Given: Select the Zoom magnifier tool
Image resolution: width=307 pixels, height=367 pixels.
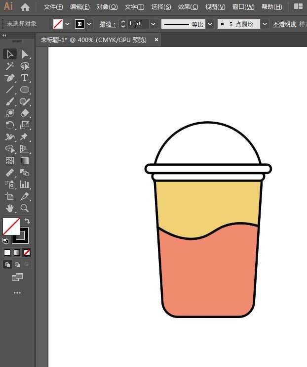Looking at the screenshot, I should (24, 208).
